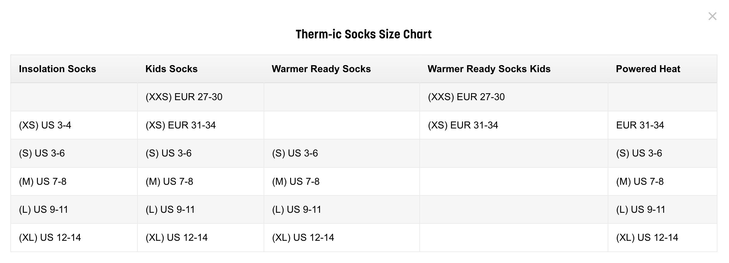The height and width of the screenshot is (263, 729).
Task: Click Warmer Ready Socks (S) US 3-6 cell
Action: point(295,153)
